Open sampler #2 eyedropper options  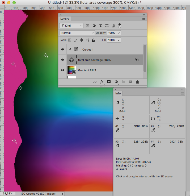[153, 130]
